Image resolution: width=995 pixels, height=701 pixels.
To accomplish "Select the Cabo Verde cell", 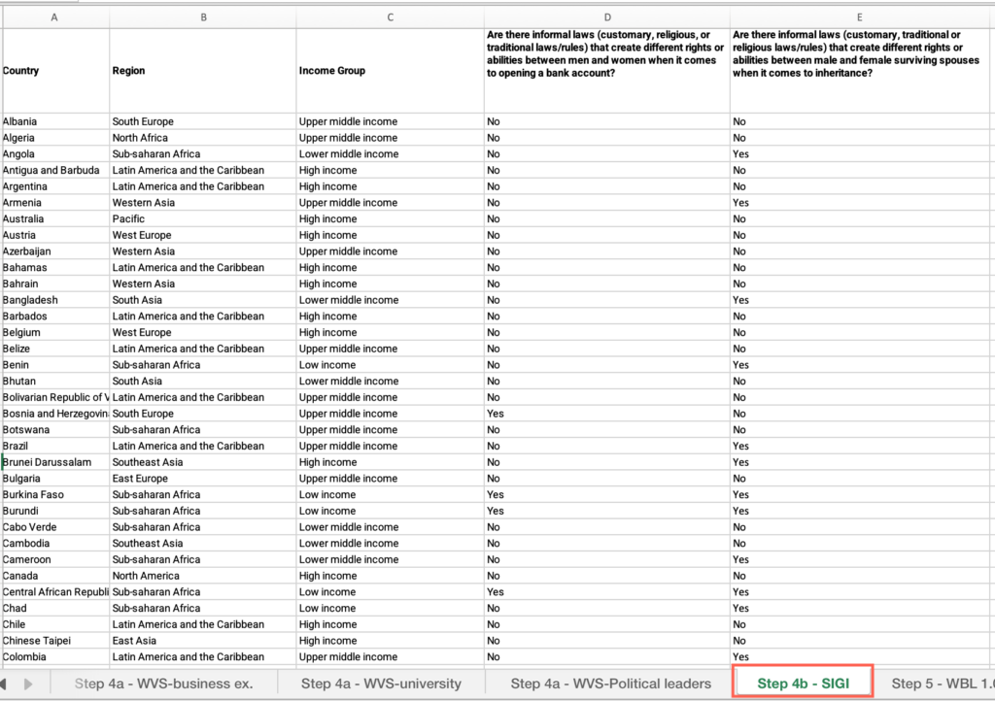I will pyautogui.click(x=55, y=527).
